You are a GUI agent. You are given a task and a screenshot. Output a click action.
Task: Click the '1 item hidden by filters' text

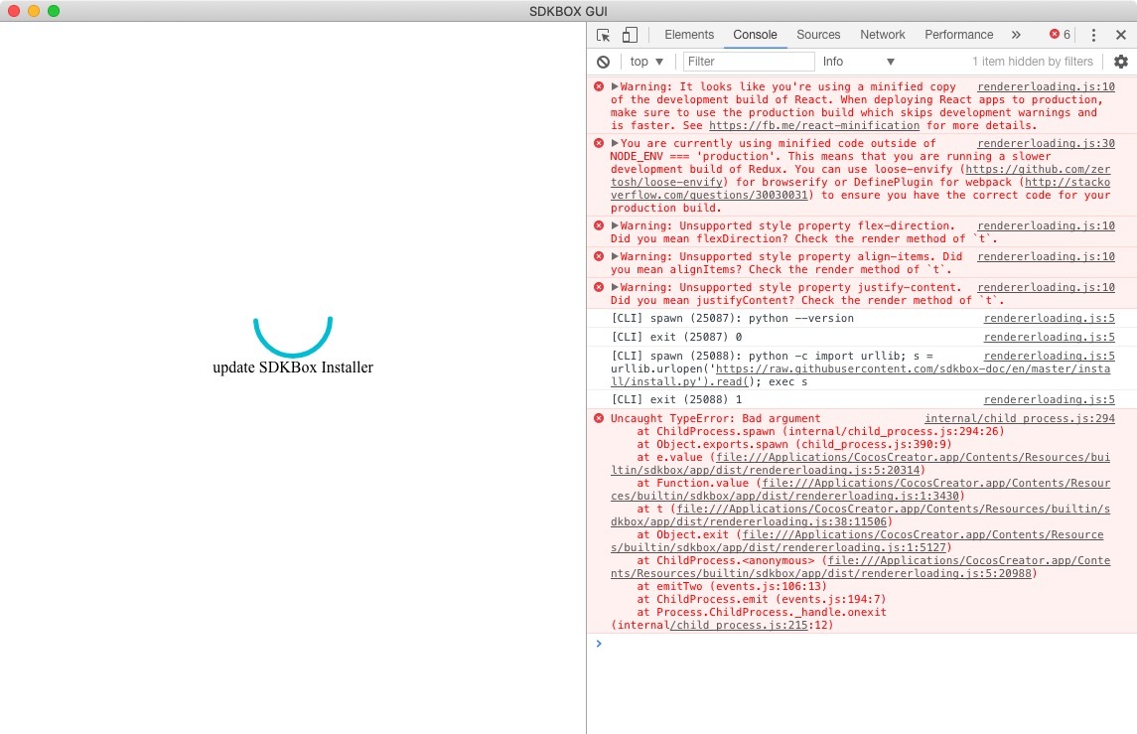pos(1032,62)
